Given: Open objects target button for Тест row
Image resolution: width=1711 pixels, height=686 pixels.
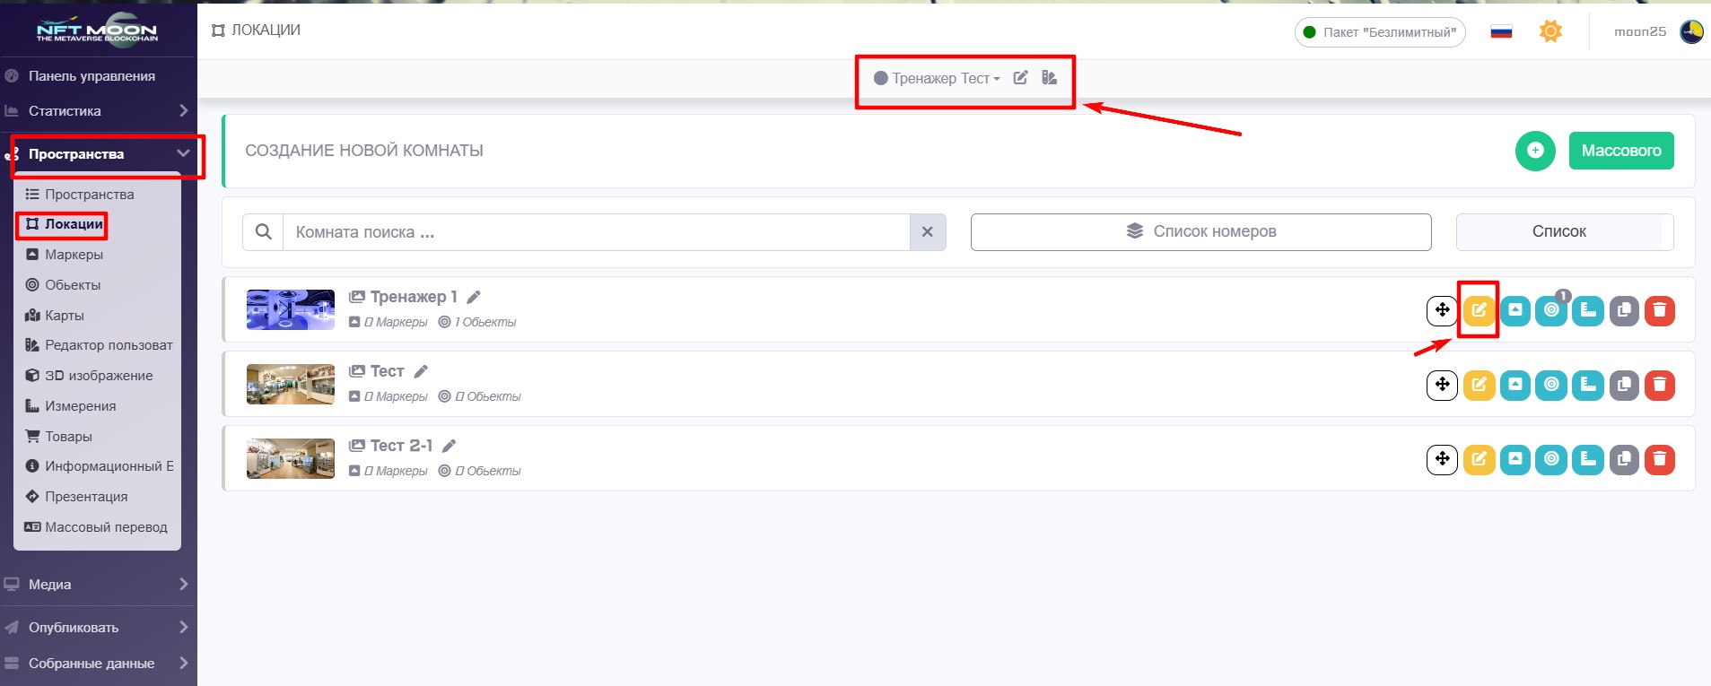Looking at the screenshot, I should point(1551,385).
